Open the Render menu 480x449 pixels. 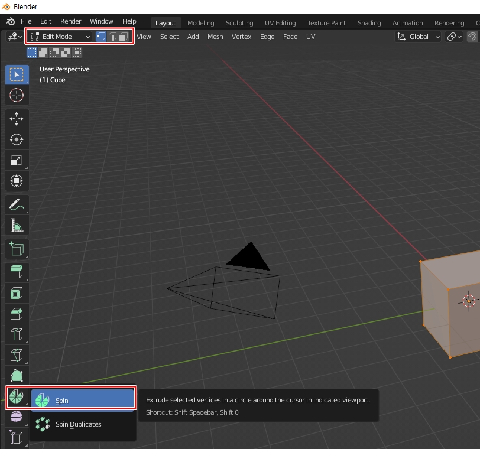click(x=71, y=21)
